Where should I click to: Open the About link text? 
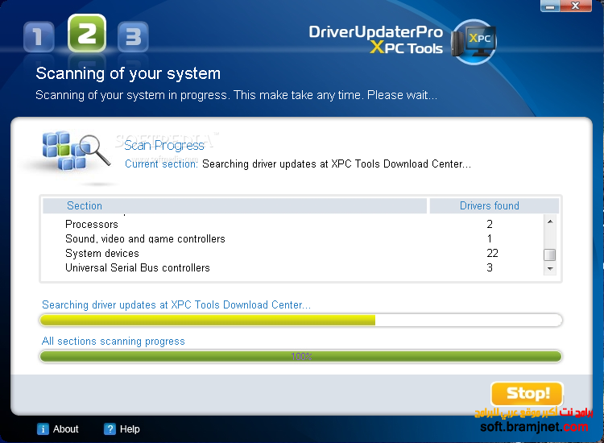tap(65, 429)
